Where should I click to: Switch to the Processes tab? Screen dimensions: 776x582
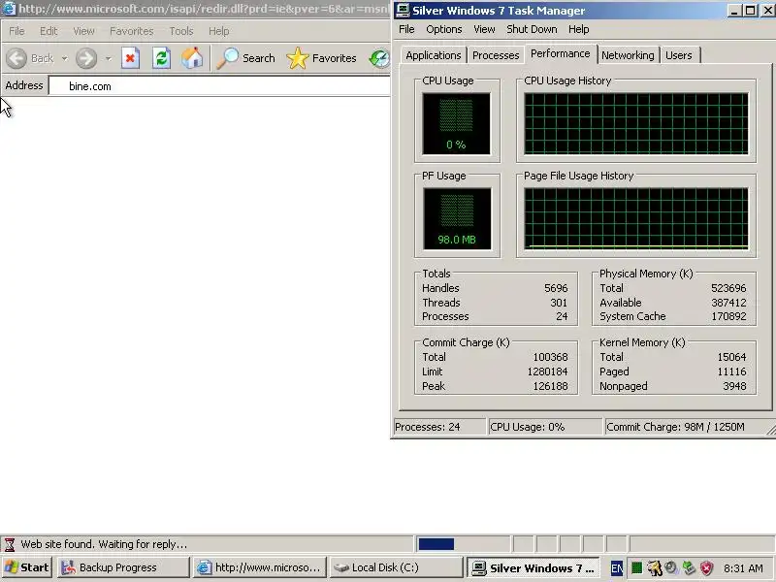(x=496, y=55)
